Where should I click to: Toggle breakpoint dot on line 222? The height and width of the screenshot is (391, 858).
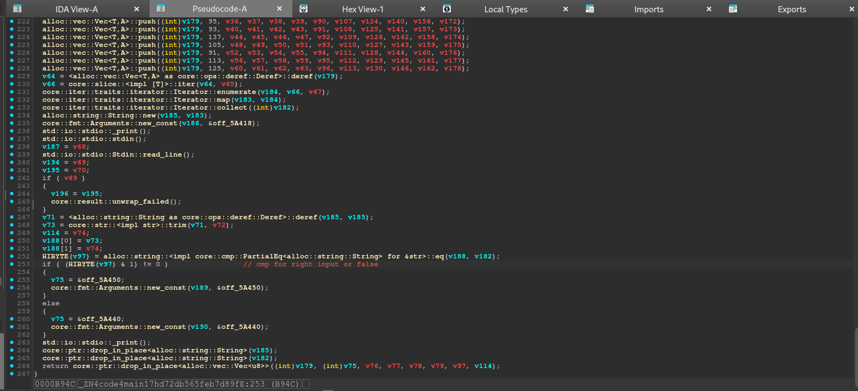click(12, 21)
